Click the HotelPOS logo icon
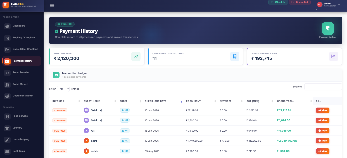 pos(6,5)
